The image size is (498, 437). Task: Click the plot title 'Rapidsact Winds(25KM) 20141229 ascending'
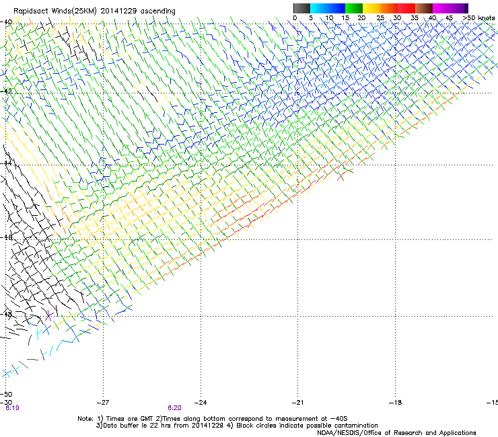[x=94, y=11]
